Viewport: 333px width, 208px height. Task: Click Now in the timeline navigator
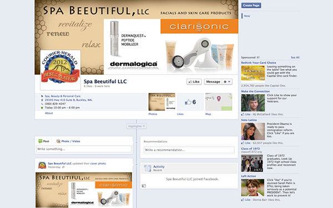(247, 16)
